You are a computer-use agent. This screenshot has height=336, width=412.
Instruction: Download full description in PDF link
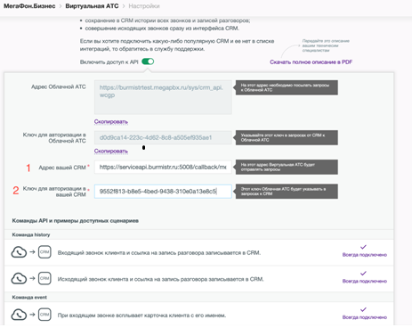[x=311, y=61]
